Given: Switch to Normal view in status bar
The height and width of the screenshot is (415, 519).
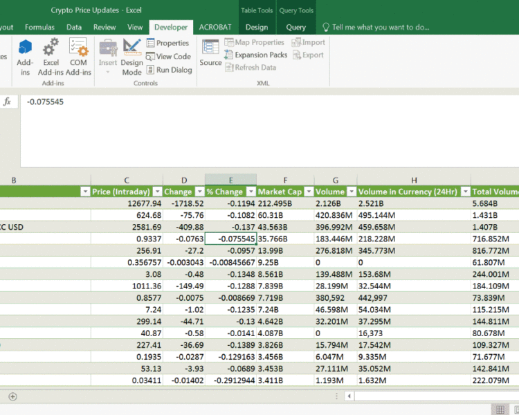Looking at the screenshot, I should point(500,409).
